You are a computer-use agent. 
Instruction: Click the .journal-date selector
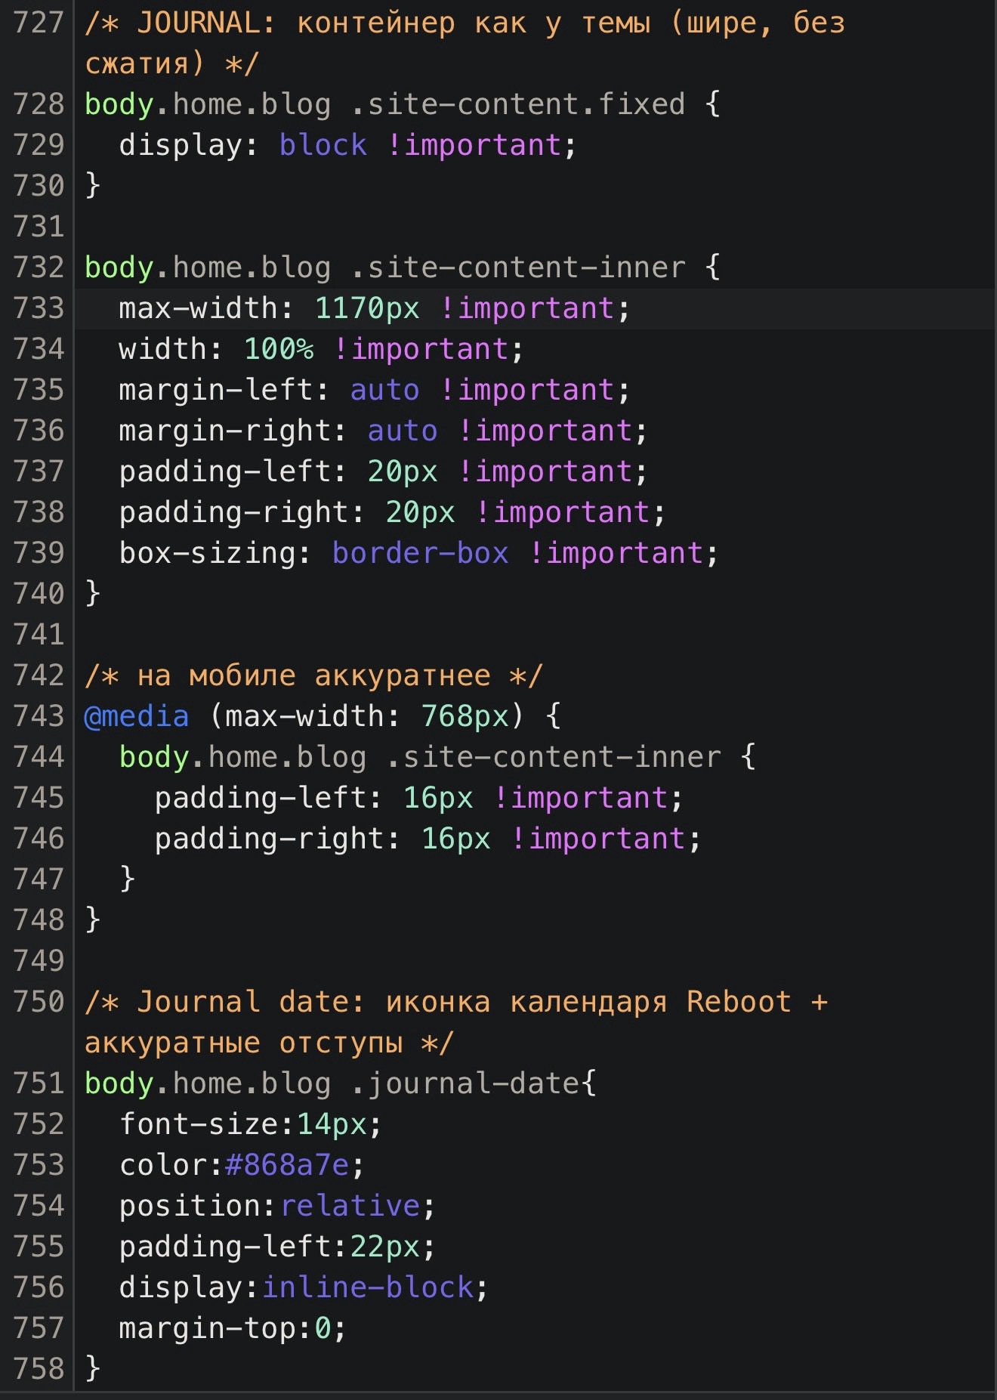pyautogui.click(x=465, y=1083)
